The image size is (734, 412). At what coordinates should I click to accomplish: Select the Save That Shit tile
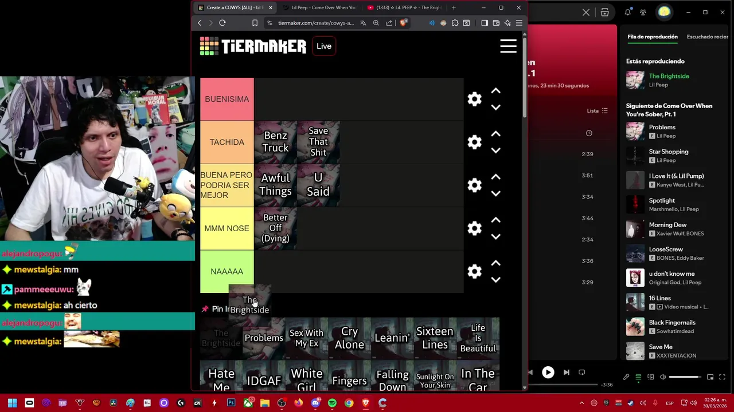pos(318,142)
